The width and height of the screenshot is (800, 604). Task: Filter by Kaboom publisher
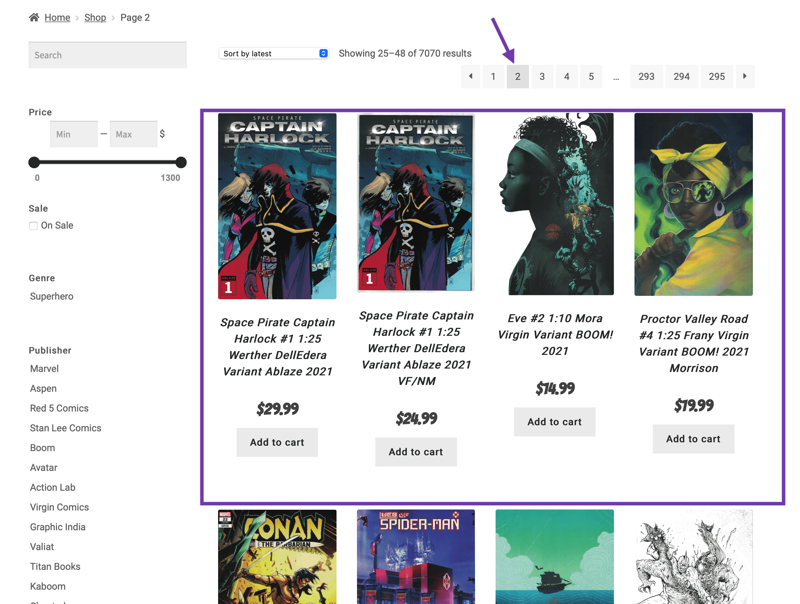[x=48, y=586]
